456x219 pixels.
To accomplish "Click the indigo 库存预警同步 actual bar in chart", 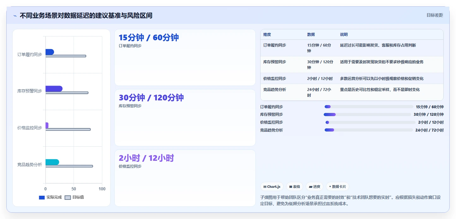I will [x=54, y=89].
